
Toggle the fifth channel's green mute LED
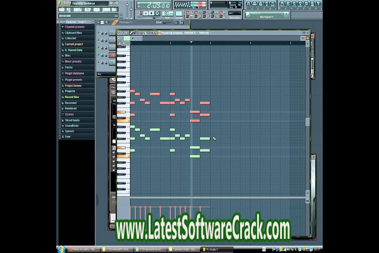[x=98, y=63]
